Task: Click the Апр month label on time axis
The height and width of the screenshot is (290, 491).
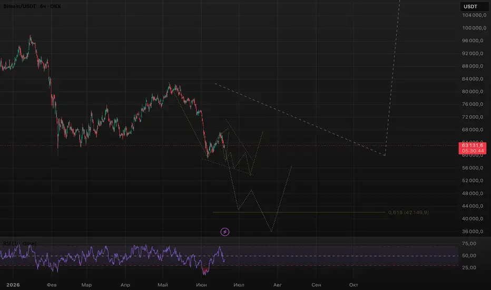Action: 125,285
